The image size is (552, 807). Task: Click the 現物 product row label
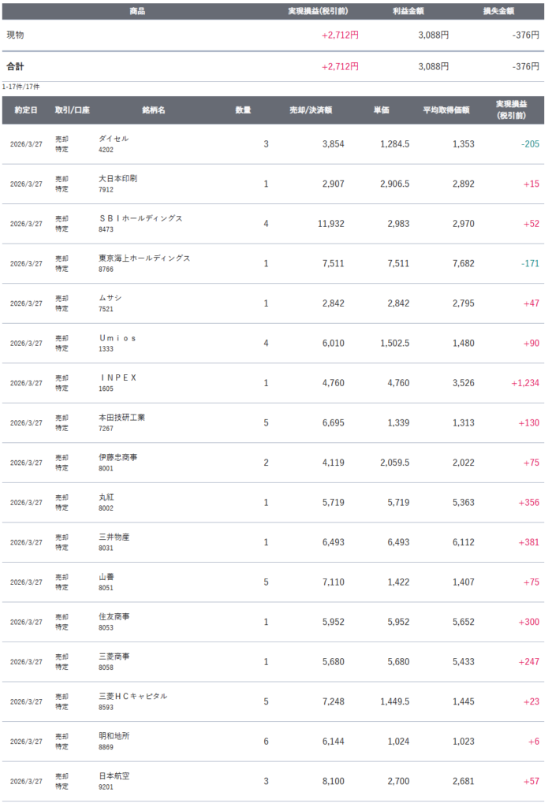15,35
